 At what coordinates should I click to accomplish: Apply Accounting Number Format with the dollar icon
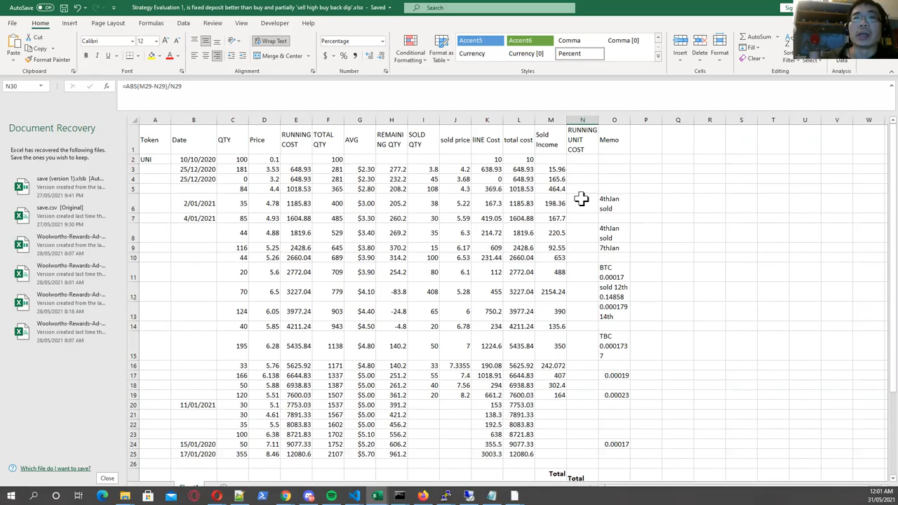(x=325, y=55)
